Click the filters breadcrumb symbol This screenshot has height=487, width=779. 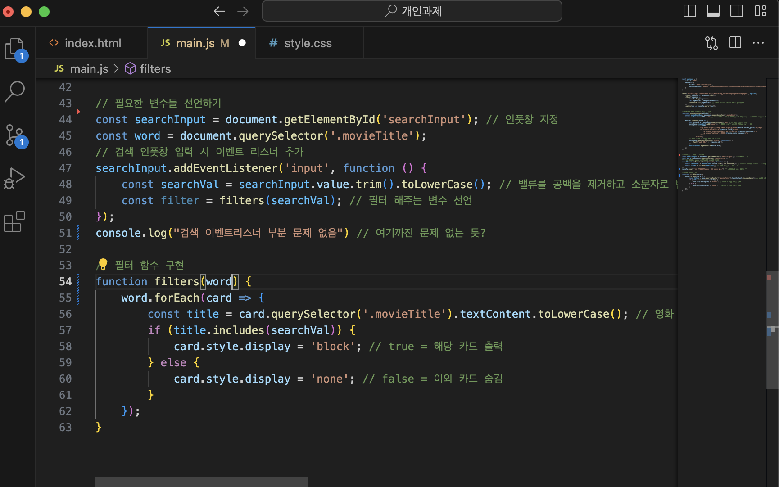[x=155, y=69]
